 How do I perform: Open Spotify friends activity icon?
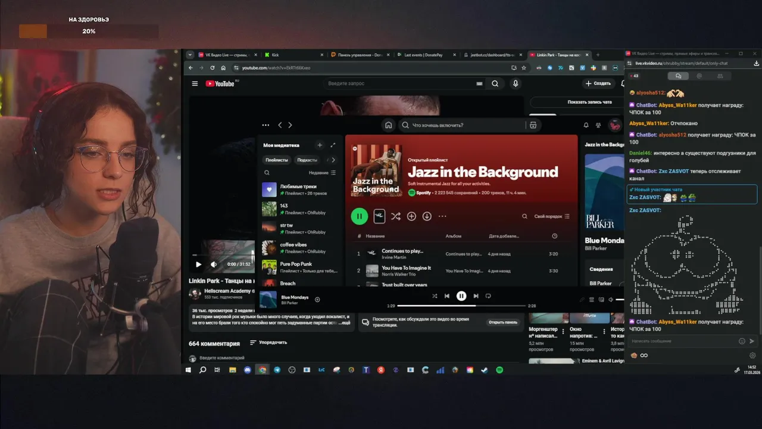point(598,125)
